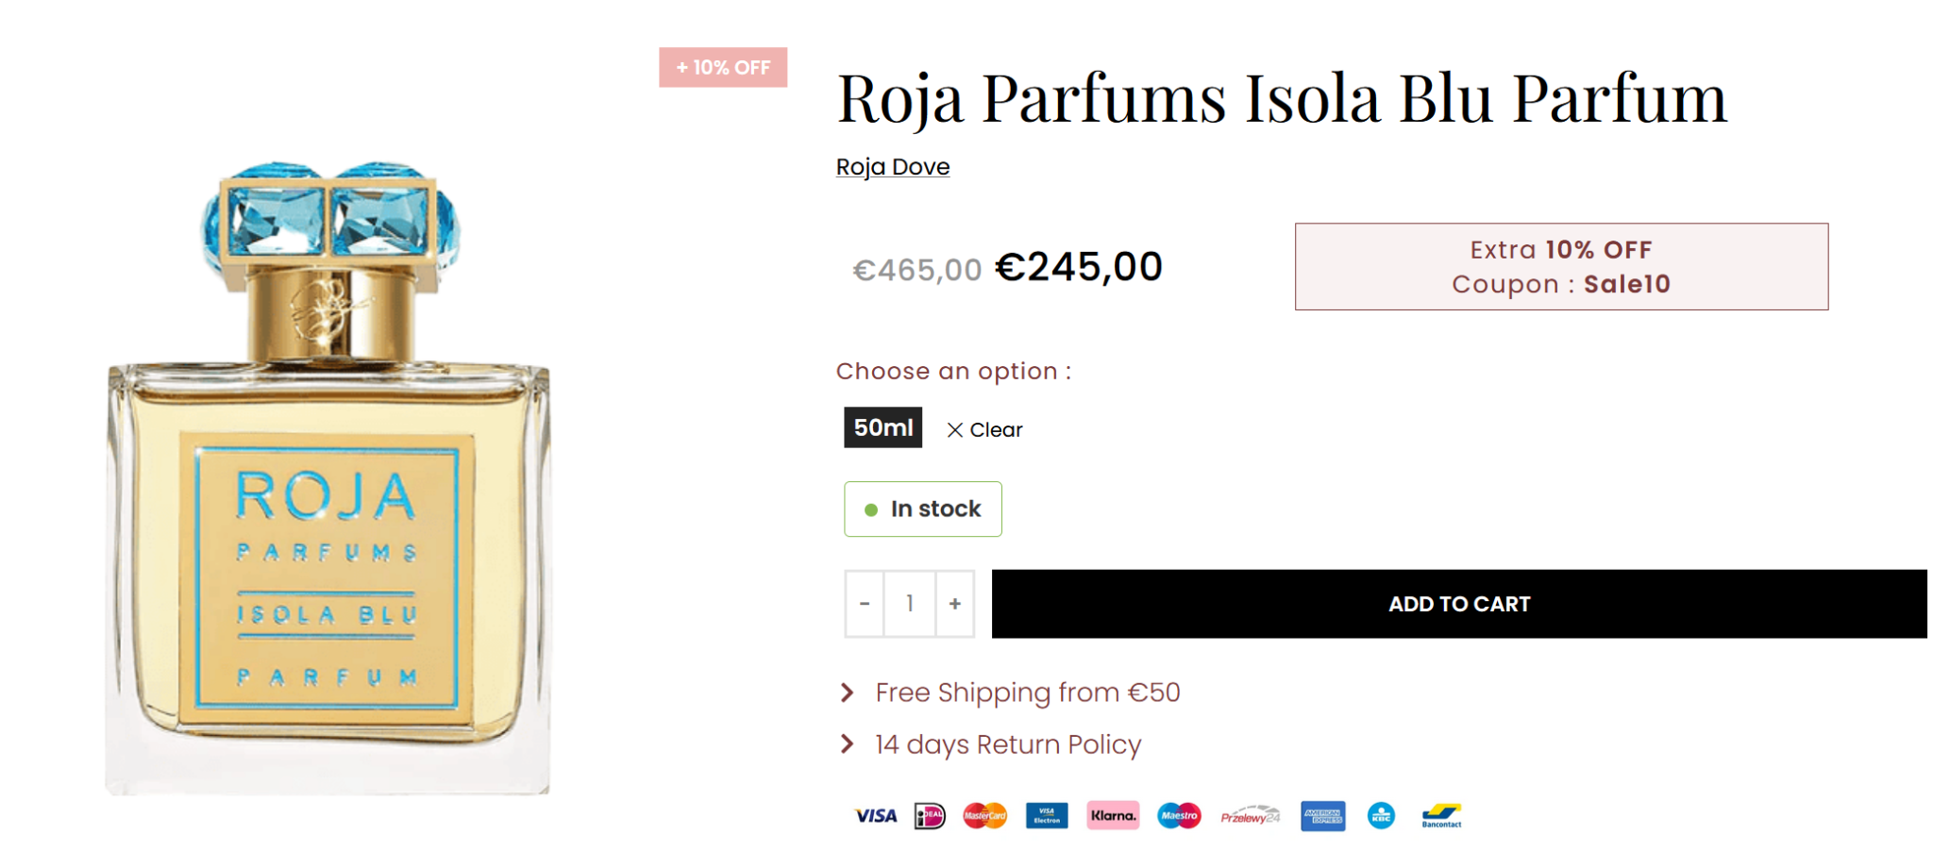
Task: Click the Bancontact payment icon
Action: coord(1441,815)
